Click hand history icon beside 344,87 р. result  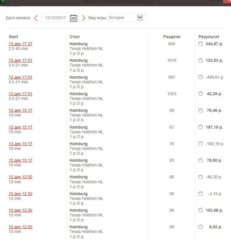[200, 44]
